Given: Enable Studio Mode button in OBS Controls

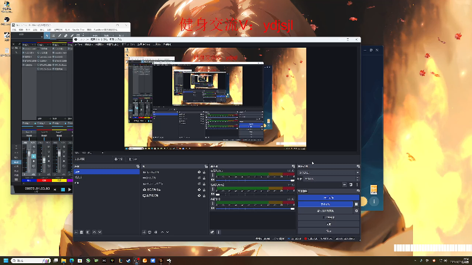Looking at the screenshot, I should tap(329, 217).
